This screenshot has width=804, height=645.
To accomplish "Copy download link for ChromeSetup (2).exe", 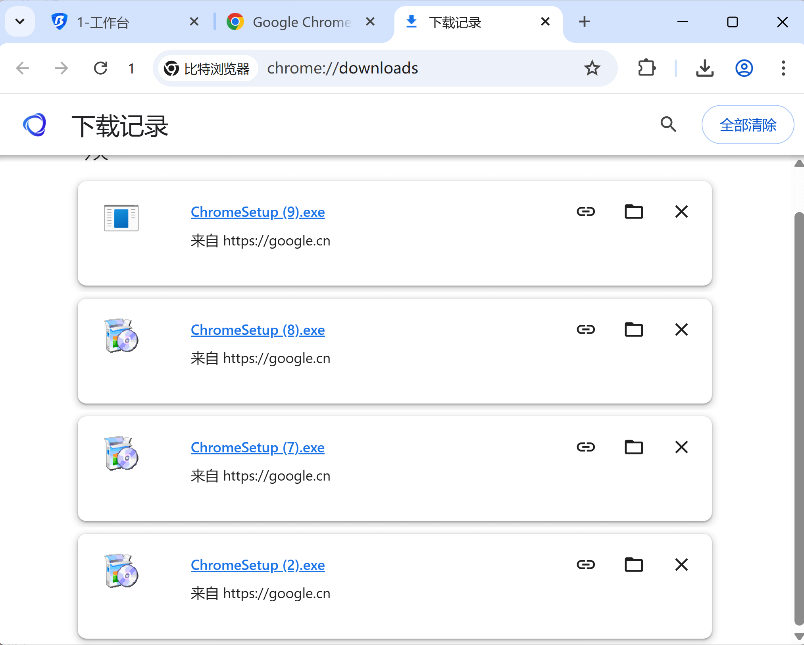I will coord(586,564).
